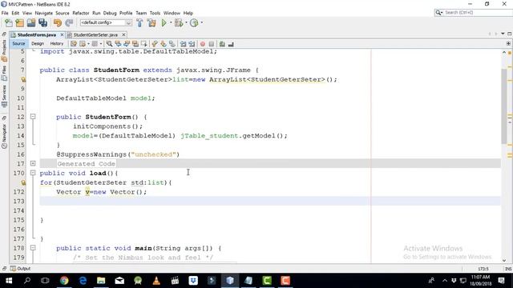513x288 pixels.
Task: Click the Save All toolbar icon
Action: tap(42, 23)
